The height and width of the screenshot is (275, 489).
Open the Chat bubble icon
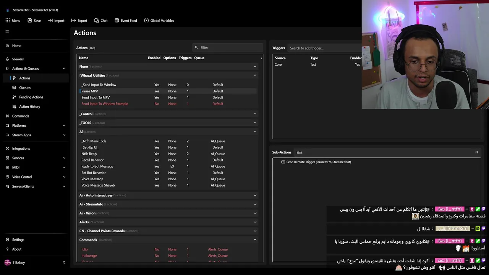click(97, 21)
